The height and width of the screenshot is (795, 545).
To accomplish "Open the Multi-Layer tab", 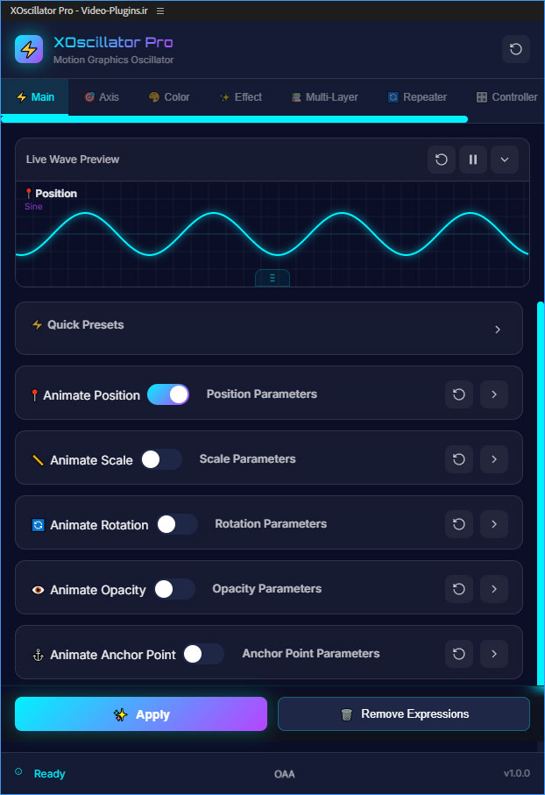I will coord(324,97).
